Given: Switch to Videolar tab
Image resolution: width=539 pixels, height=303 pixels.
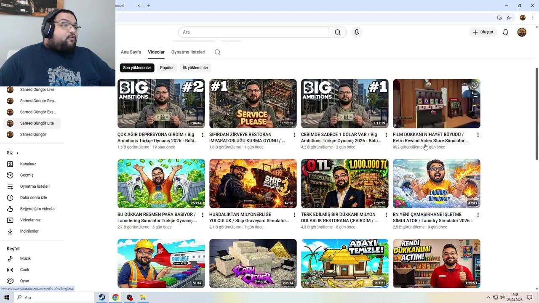Looking at the screenshot, I should point(156,52).
